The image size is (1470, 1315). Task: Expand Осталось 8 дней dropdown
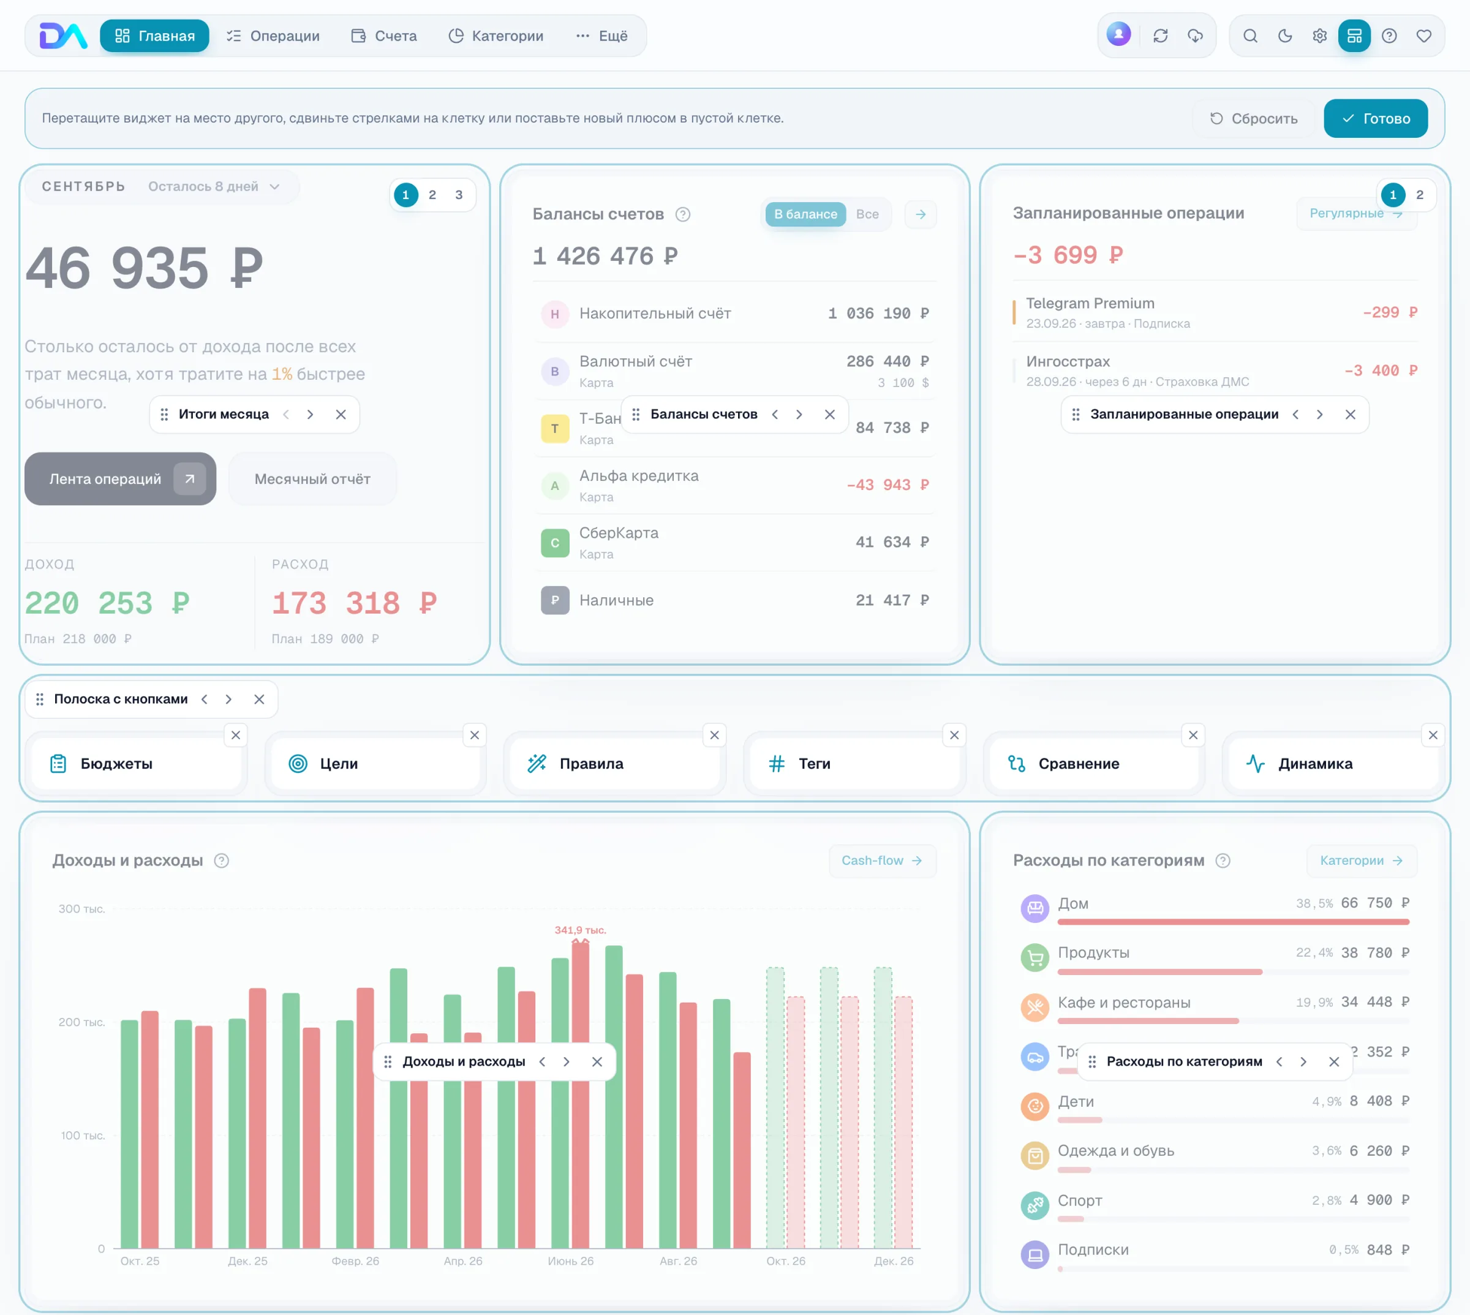(x=214, y=186)
